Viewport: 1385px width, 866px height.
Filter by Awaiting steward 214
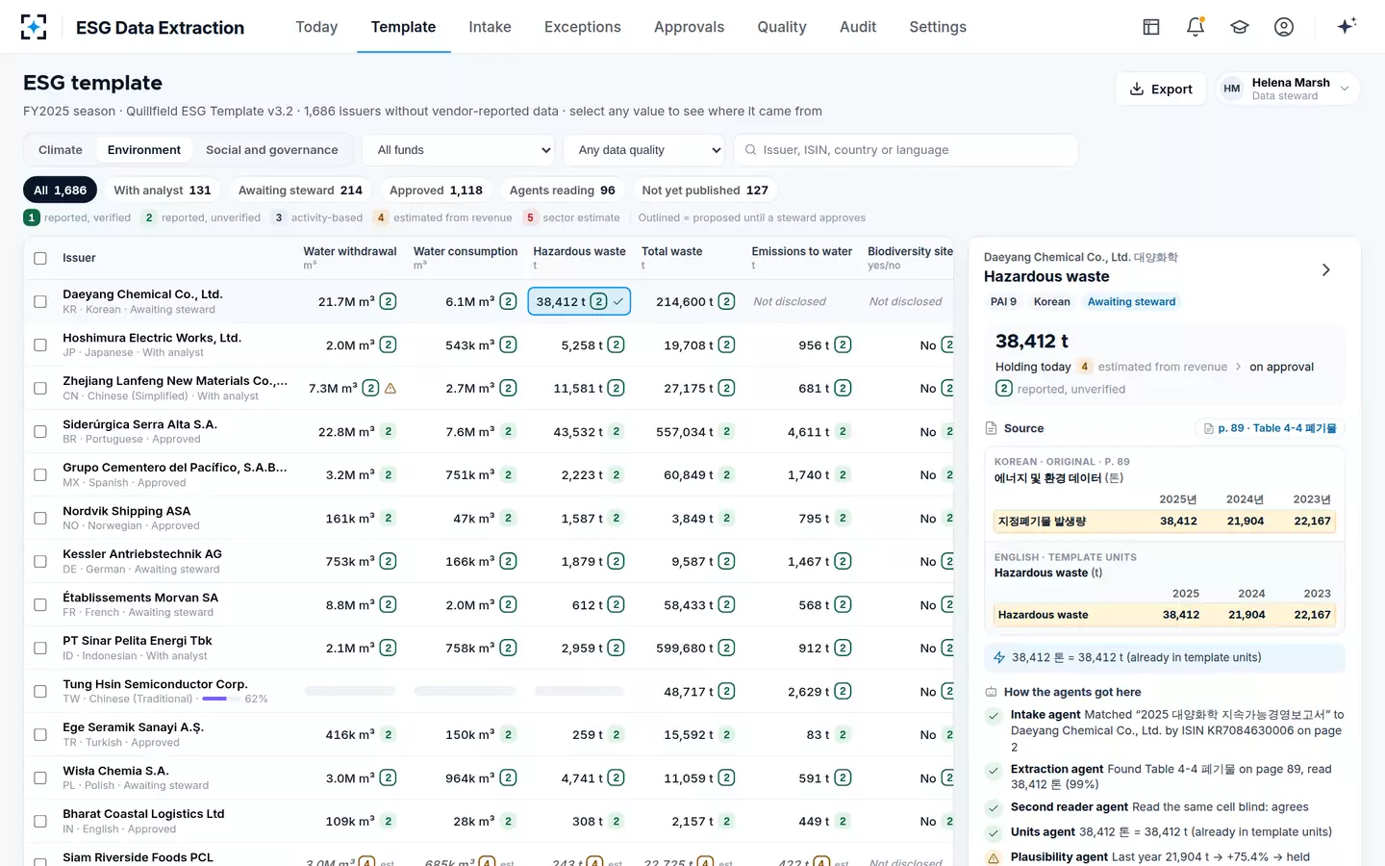[300, 191]
